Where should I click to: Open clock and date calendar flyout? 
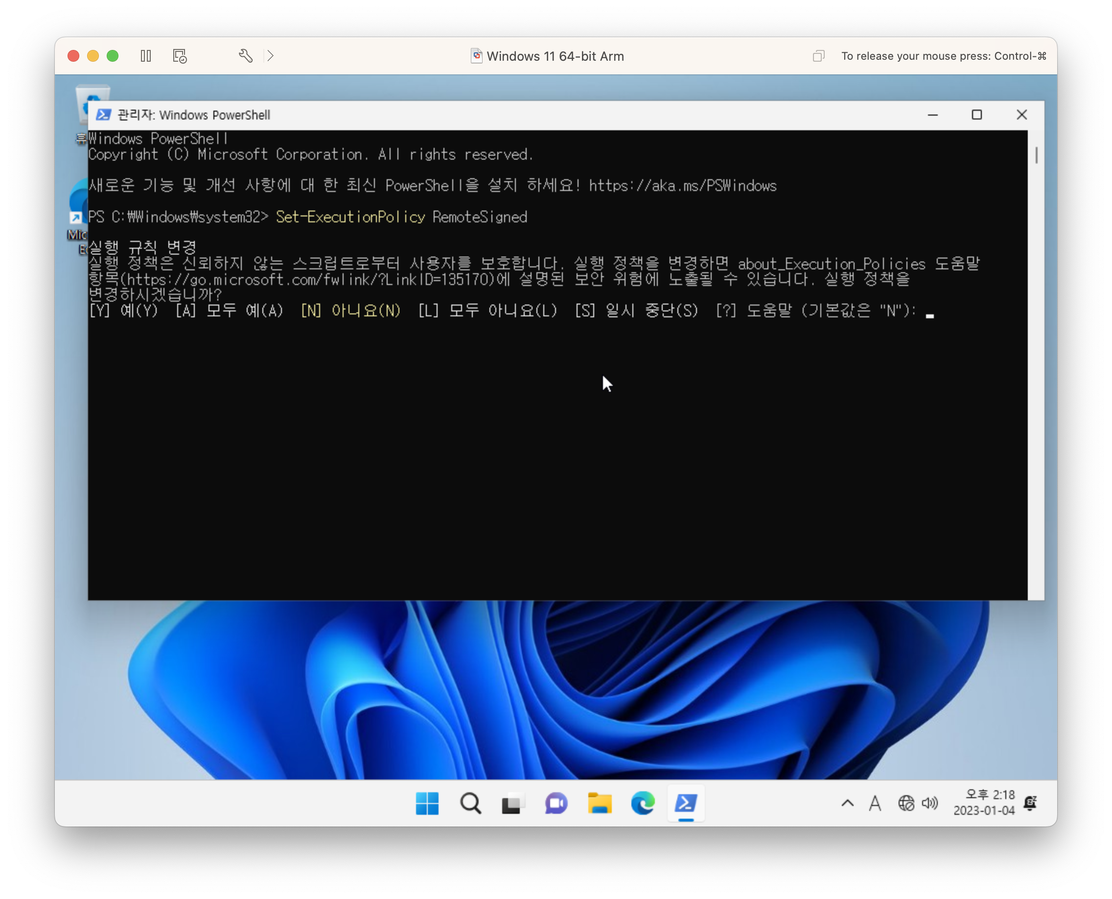pos(984,802)
